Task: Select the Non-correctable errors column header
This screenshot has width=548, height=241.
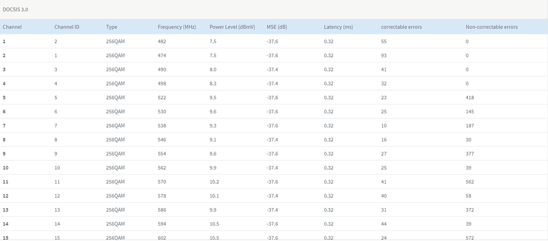Action: (491, 27)
